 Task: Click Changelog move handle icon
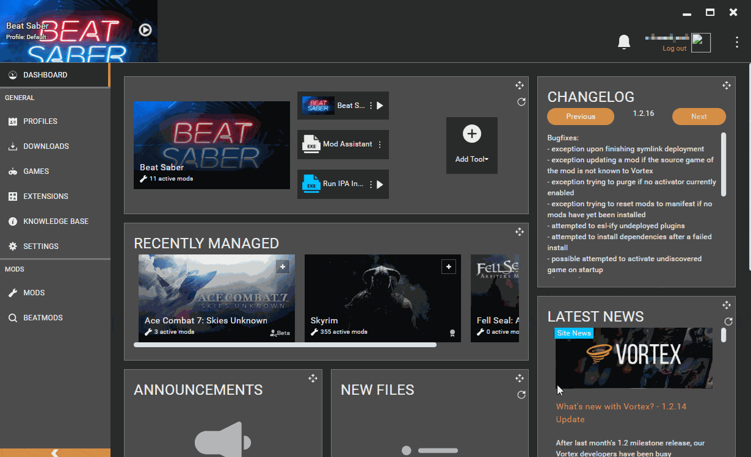coord(727,85)
